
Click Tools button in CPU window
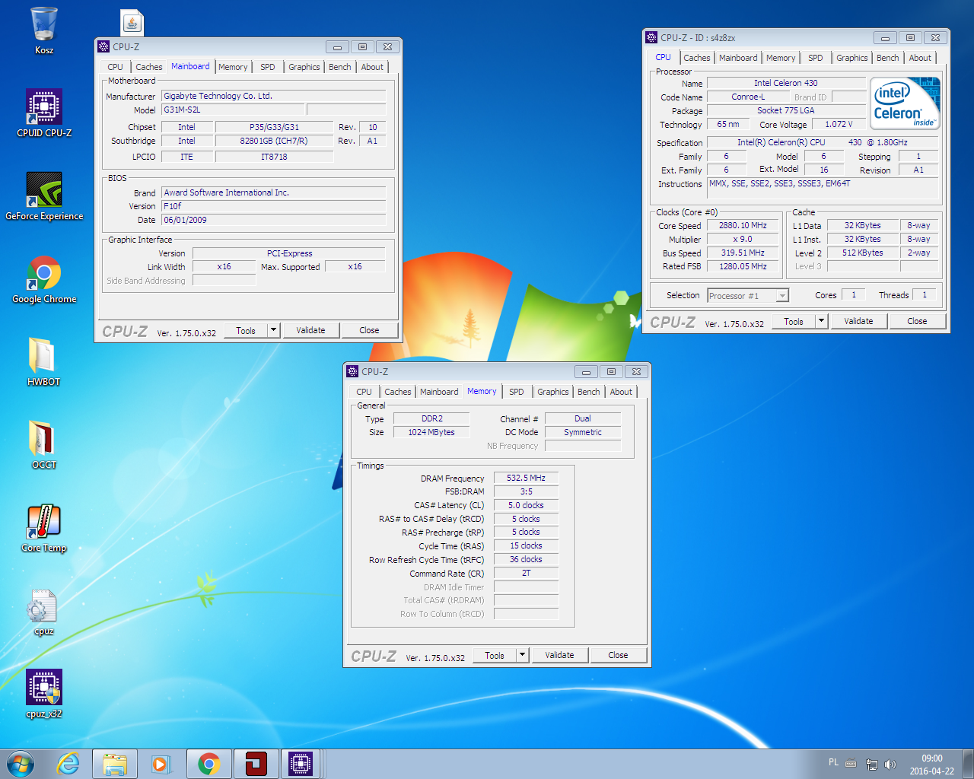click(x=794, y=321)
